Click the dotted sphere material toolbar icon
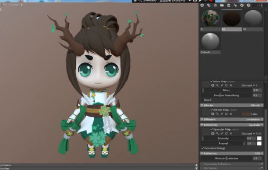The width and height of the screenshot is (268, 170). click(215, 5)
